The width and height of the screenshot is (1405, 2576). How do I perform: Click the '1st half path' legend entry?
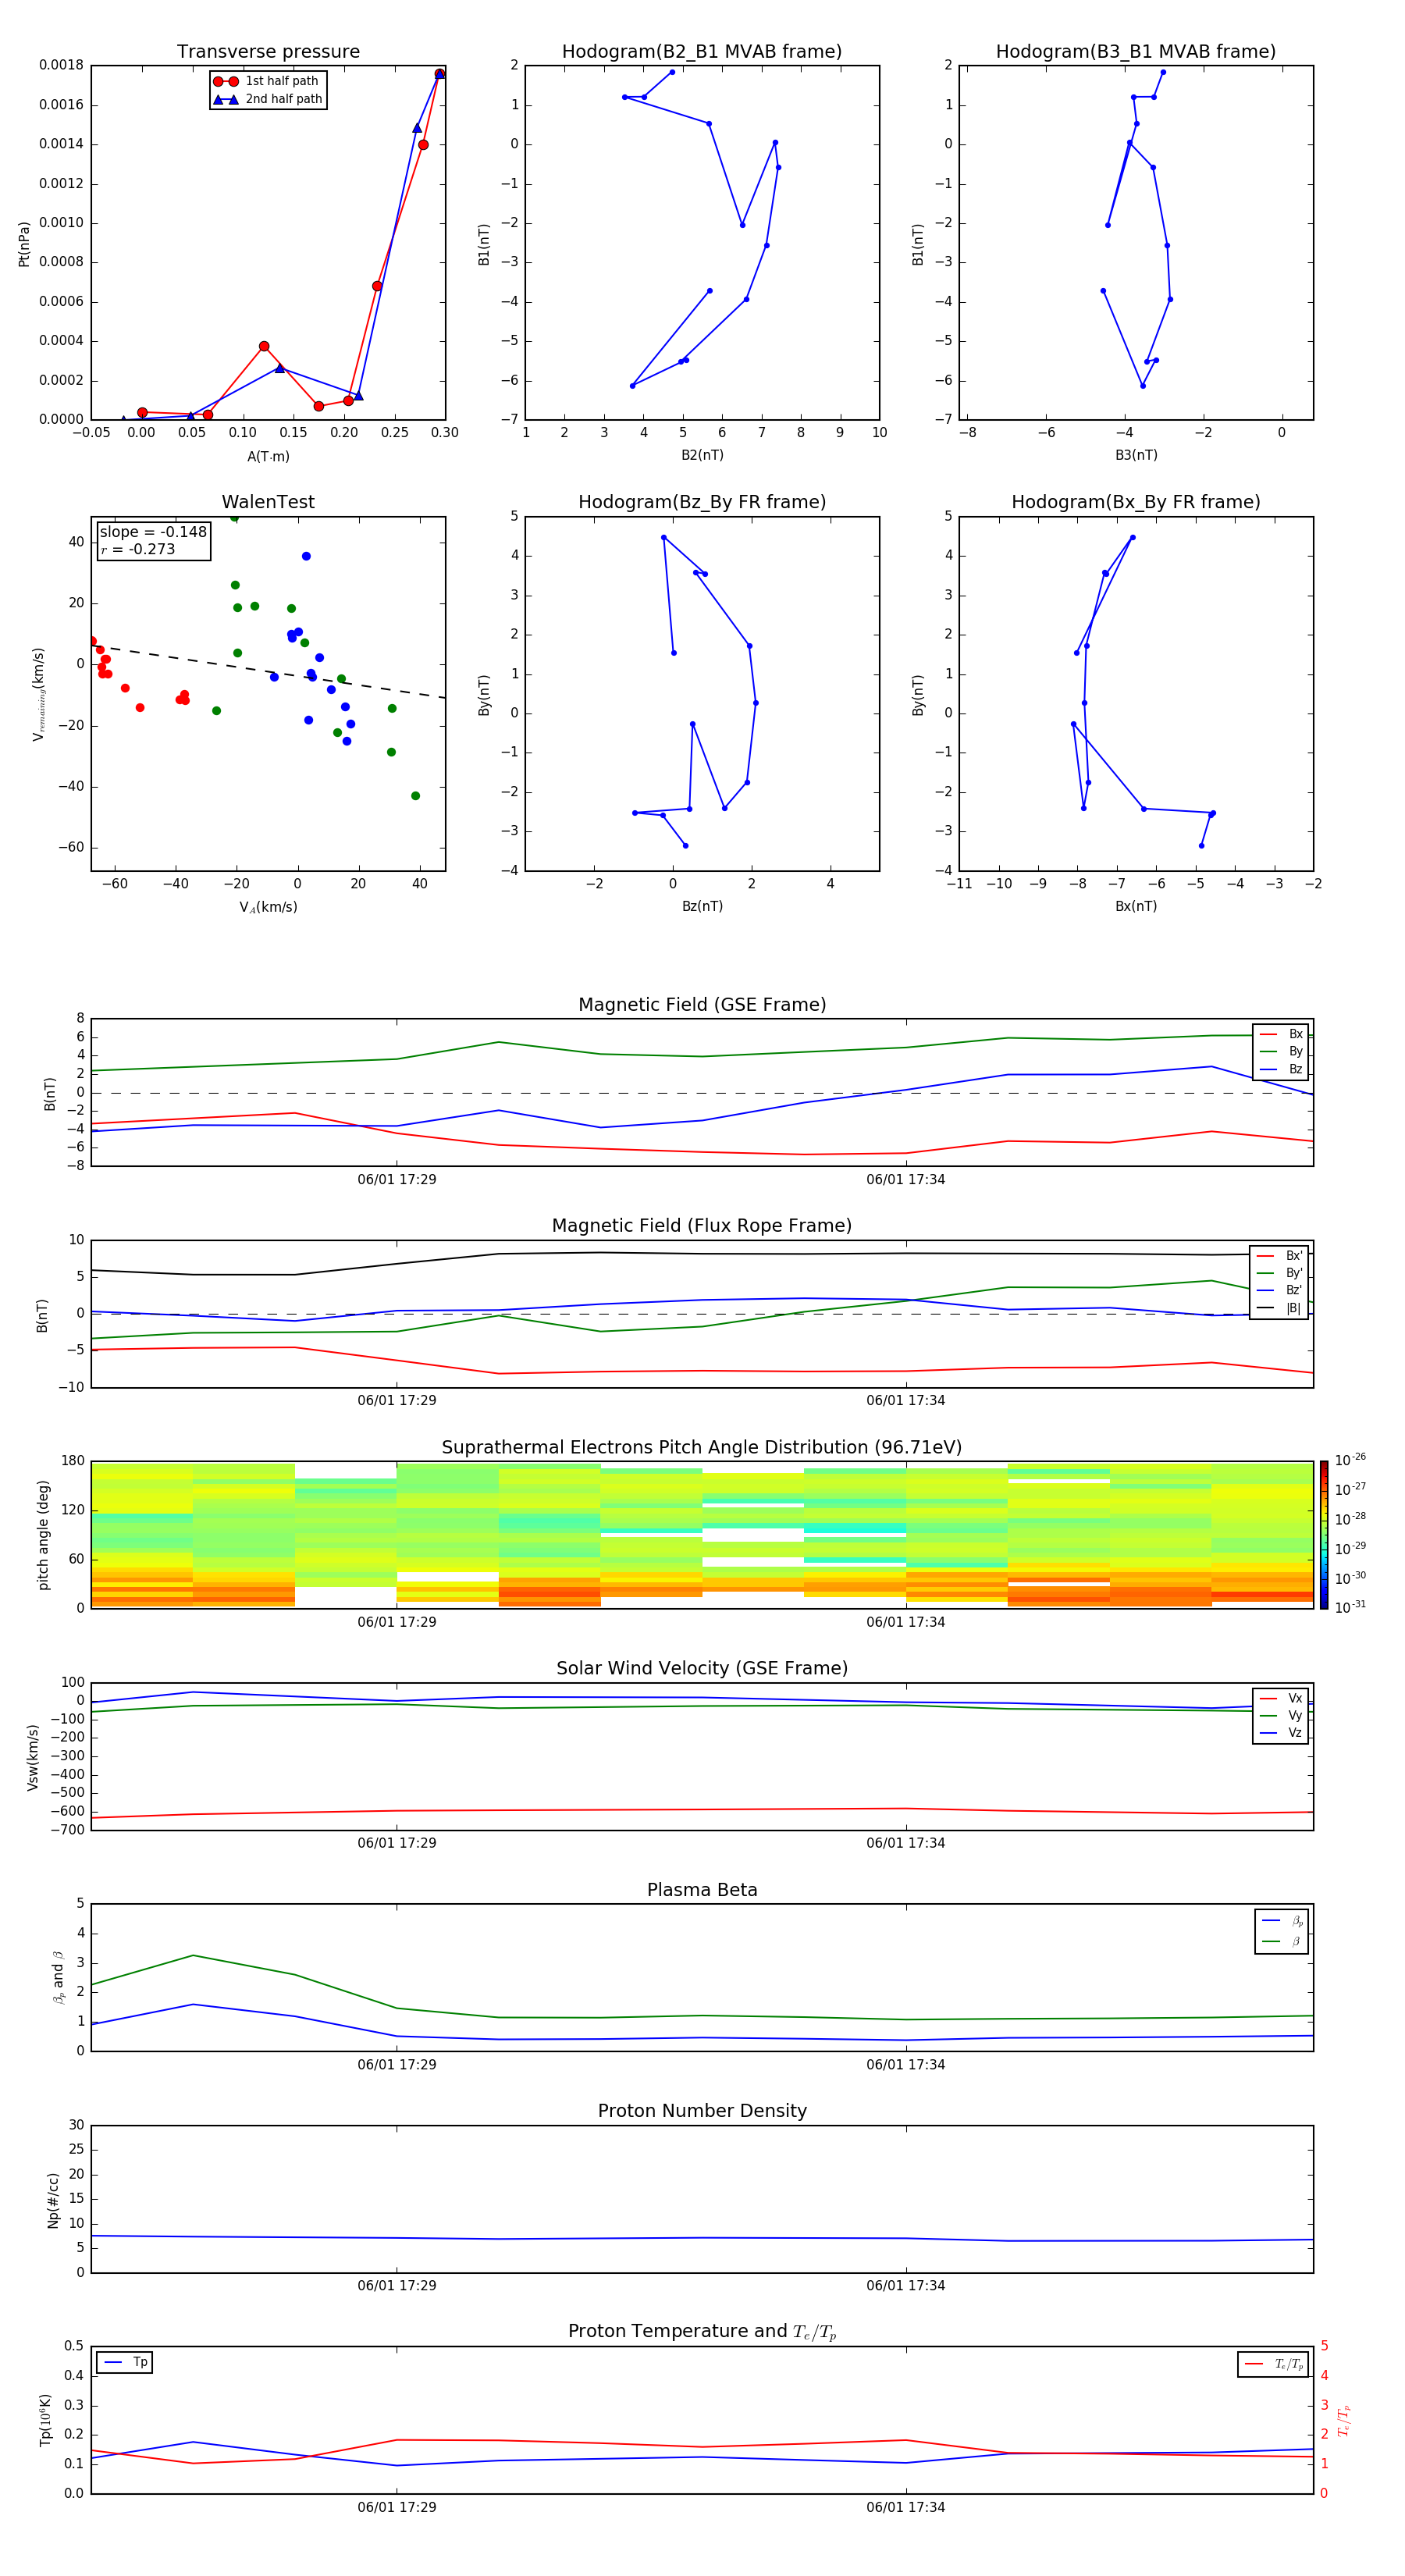[266, 81]
